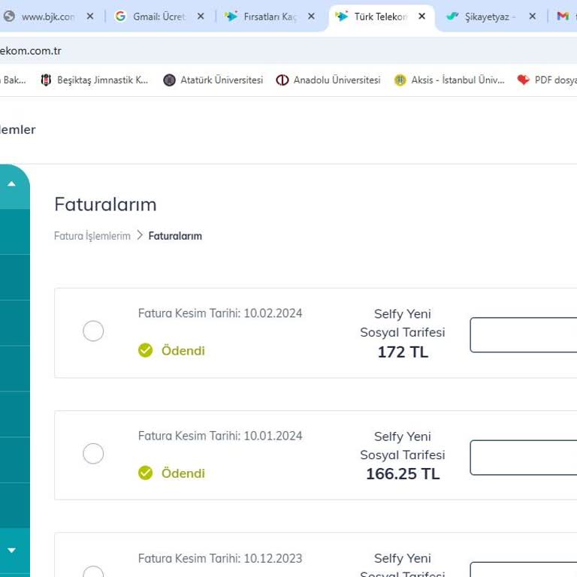Select the 10.01.2024 invoice radio button
The image size is (577, 577).
point(93,453)
